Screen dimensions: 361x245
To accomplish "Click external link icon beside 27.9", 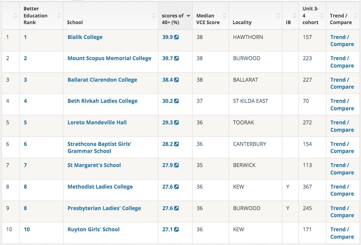I will [177, 165].
